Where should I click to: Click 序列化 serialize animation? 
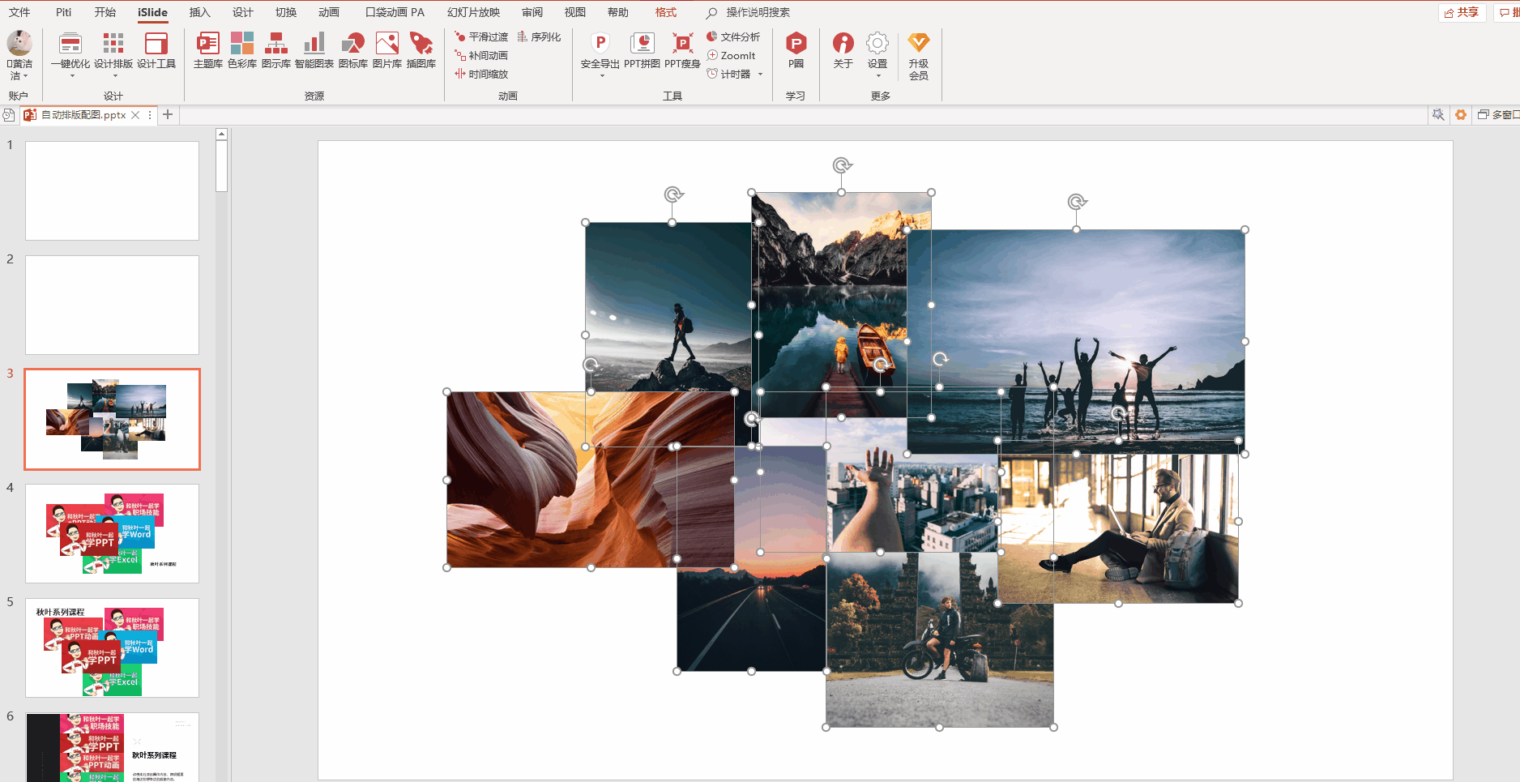[x=539, y=36]
